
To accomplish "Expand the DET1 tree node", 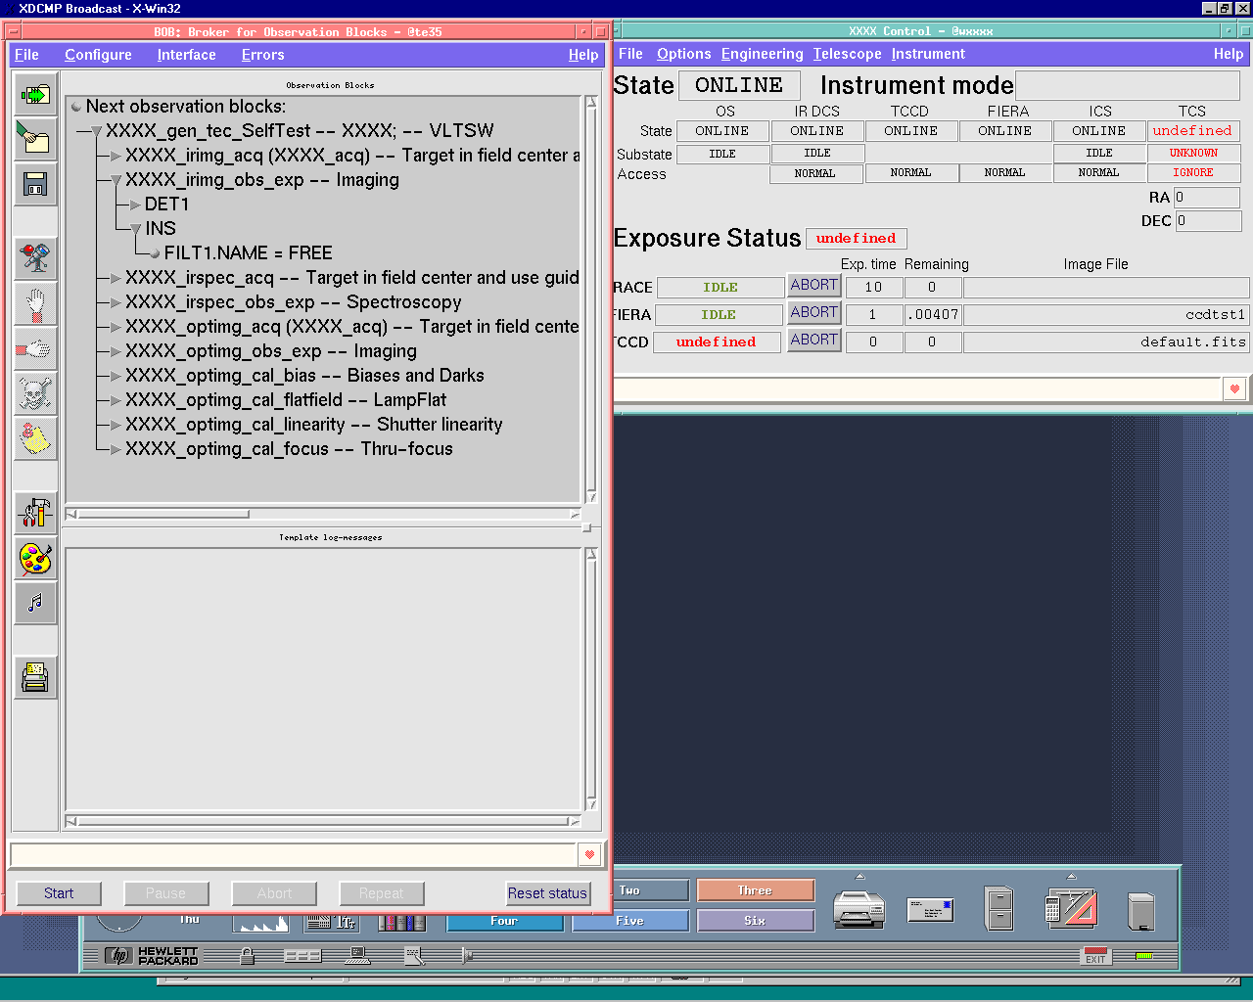I will click(136, 205).
